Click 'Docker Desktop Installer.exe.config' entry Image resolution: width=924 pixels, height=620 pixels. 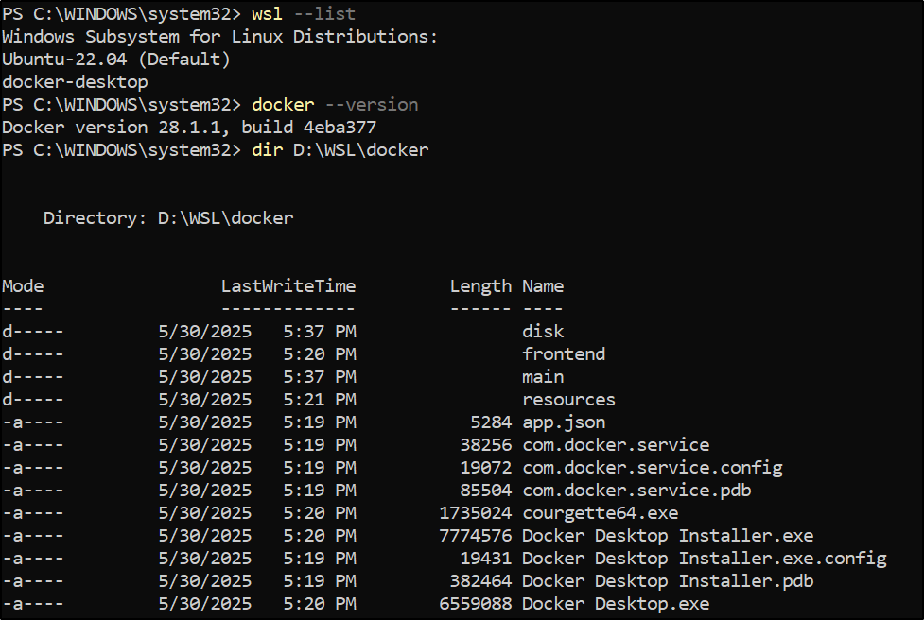[x=705, y=559]
